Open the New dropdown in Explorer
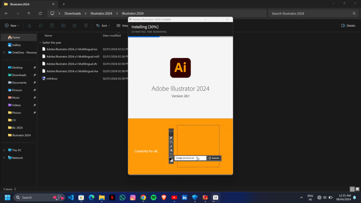The width and height of the screenshot is (361, 203). [12, 25]
